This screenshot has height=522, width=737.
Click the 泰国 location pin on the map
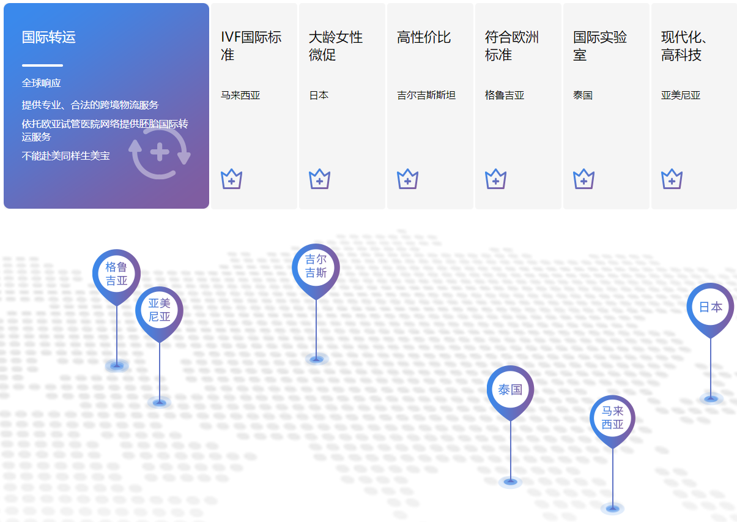click(509, 388)
